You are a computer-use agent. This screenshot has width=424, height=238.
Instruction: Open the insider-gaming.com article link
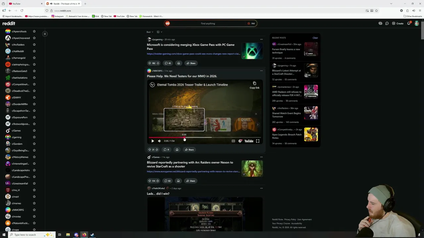coord(193,54)
